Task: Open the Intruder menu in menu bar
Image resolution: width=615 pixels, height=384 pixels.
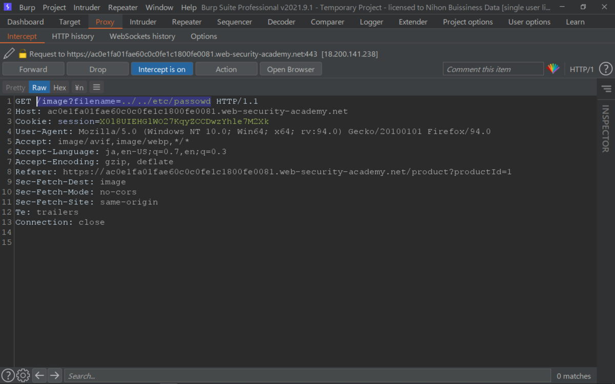Action: 87,8
